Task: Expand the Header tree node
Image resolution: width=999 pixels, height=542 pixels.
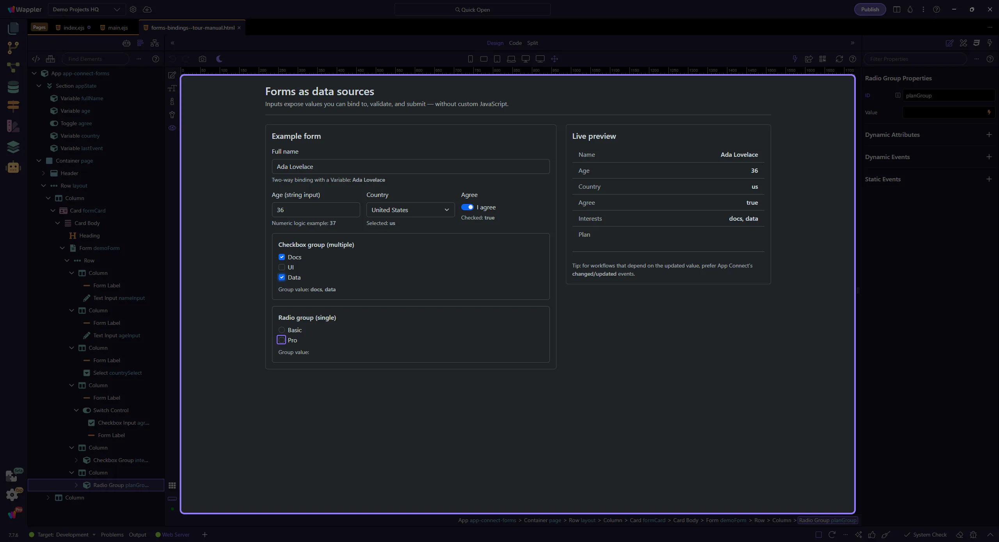Action: pos(44,173)
